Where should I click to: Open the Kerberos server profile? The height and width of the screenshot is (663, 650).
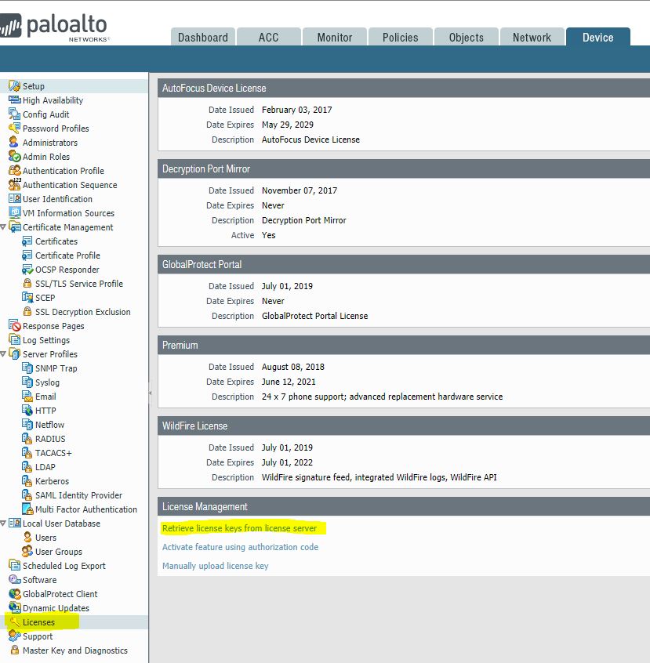(x=52, y=480)
